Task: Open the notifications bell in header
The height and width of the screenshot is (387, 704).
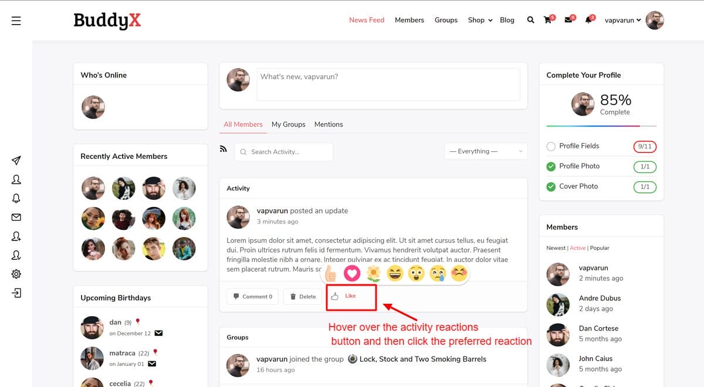Action: click(588, 20)
